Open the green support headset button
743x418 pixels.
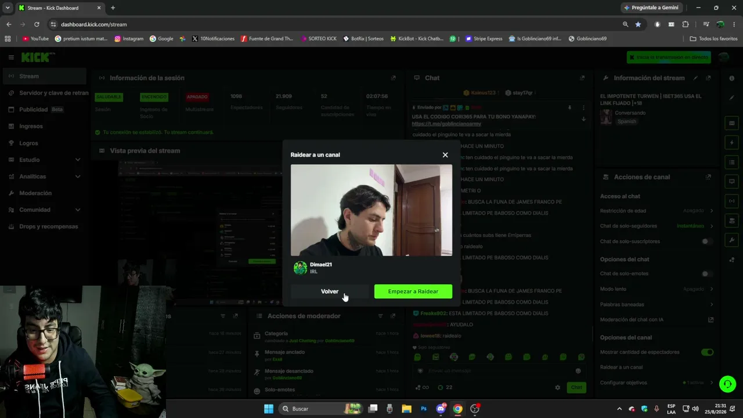727,384
